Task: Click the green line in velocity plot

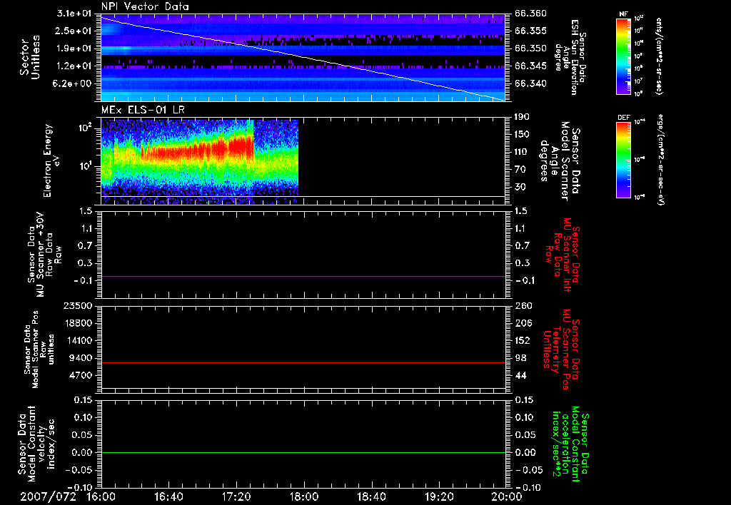Action: tap(303, 452)
